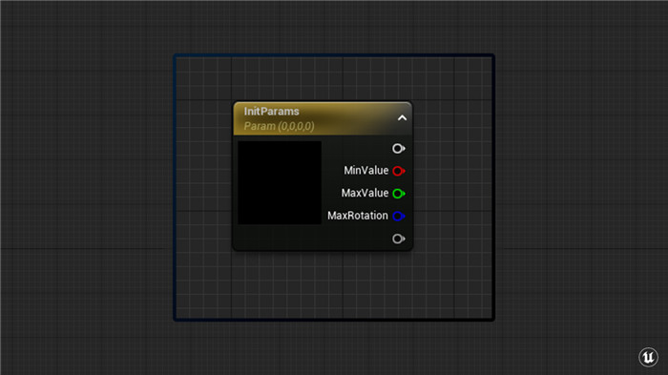668x375 pixels.
Task: Select the InitParams node title
Action: [x=271, y=112]
